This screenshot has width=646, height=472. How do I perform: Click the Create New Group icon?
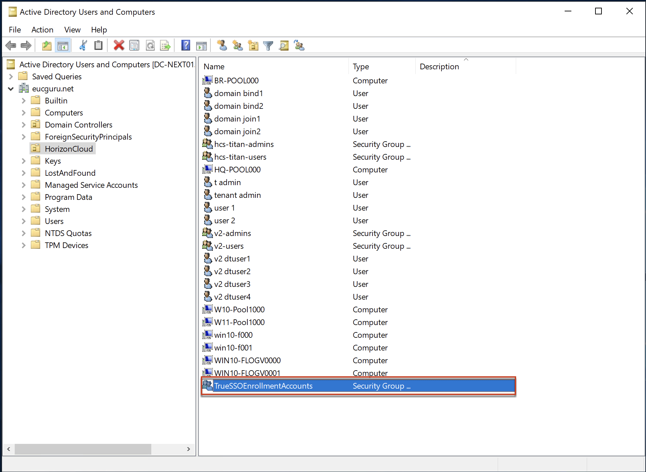(238, 45)
